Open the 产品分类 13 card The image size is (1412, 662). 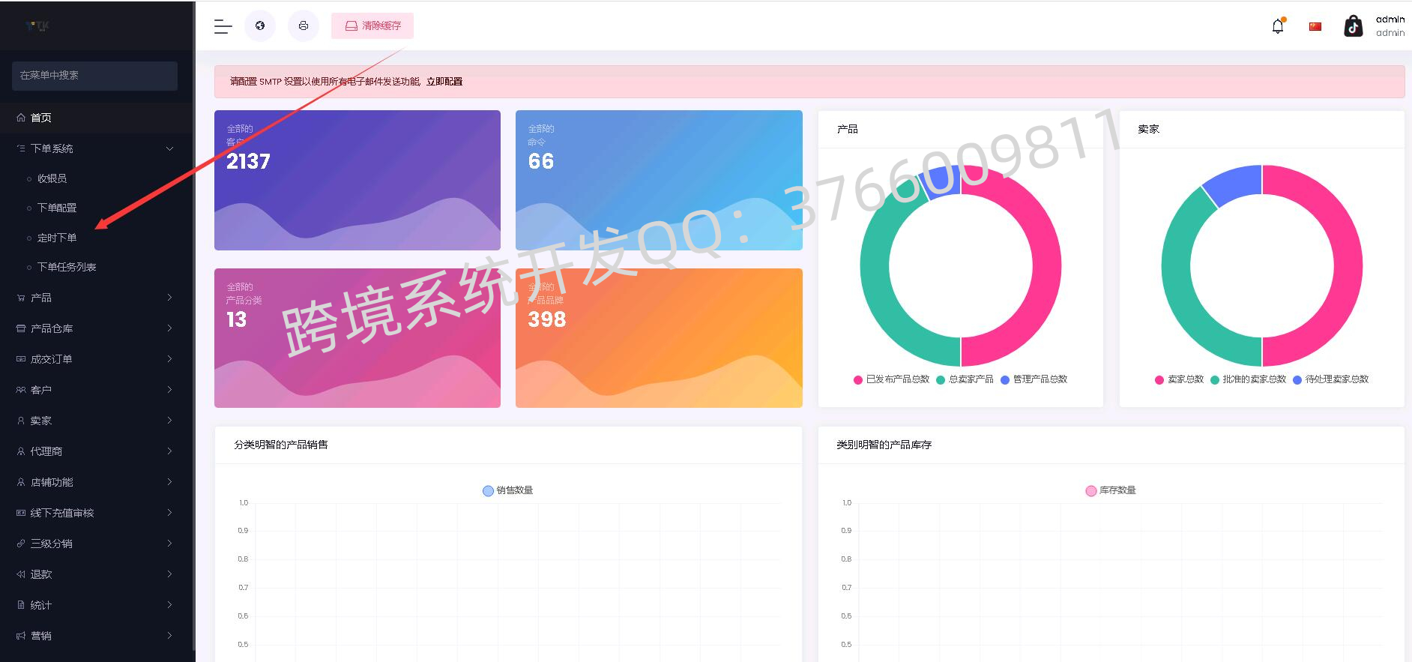click(x=357, y=338)
